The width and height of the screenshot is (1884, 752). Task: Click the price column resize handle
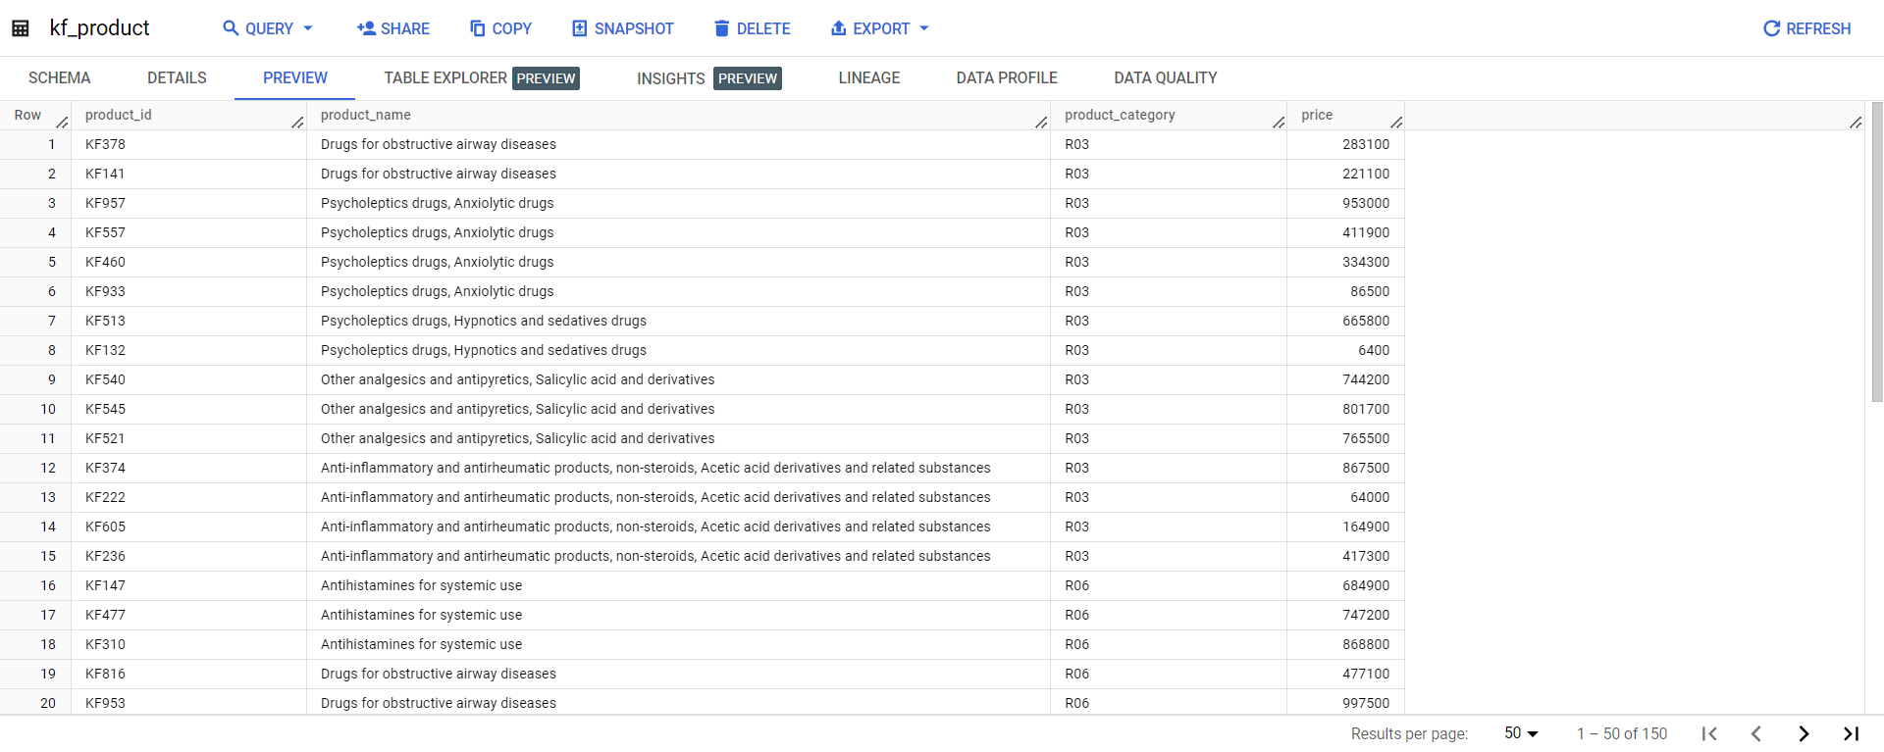[x=1396, y=122]
